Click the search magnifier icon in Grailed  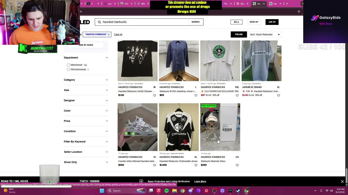click(100, 22)
